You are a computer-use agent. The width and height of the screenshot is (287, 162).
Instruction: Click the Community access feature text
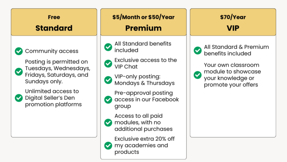(x=52, y=51)
